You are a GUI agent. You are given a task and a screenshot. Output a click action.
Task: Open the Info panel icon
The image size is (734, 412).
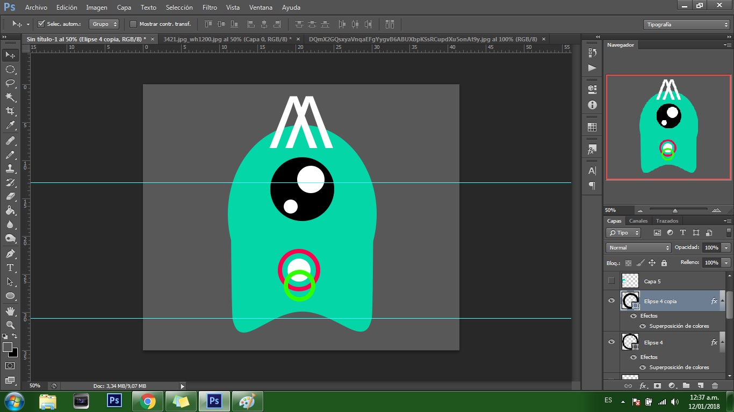[x=592, y=105]
